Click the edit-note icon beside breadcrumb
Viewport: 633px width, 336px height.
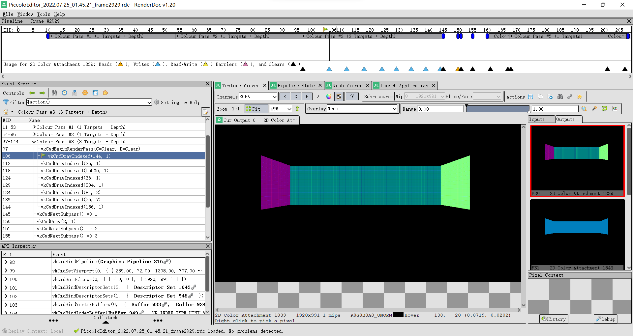[206, 112]
